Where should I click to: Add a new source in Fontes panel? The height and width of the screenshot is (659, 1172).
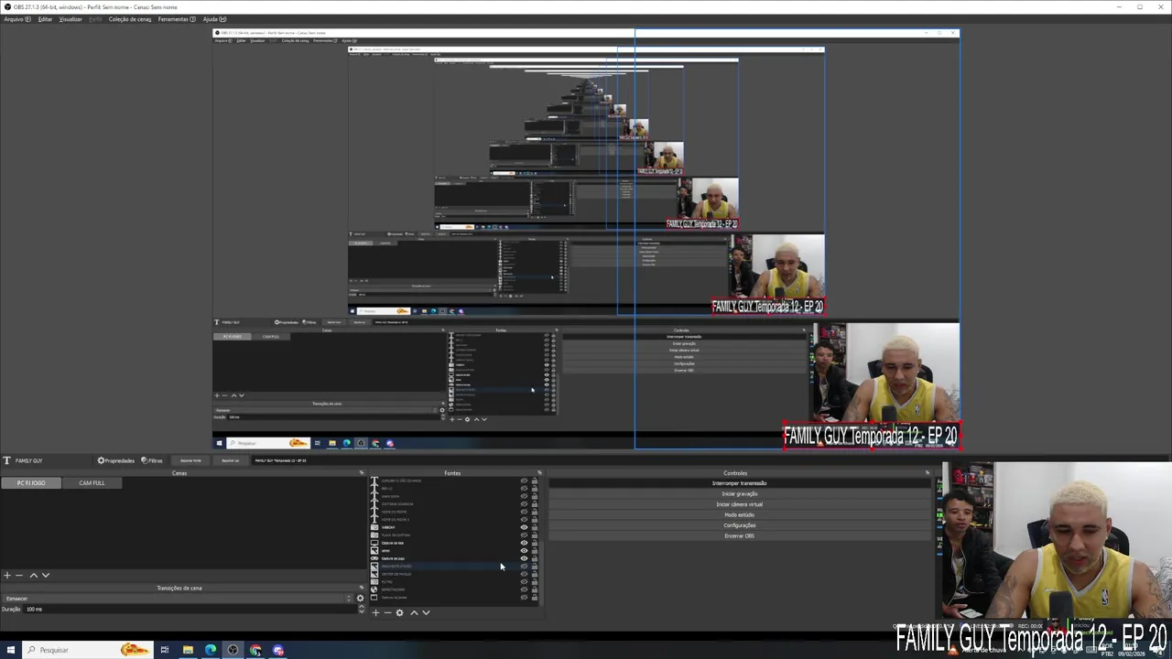point(375,612)
